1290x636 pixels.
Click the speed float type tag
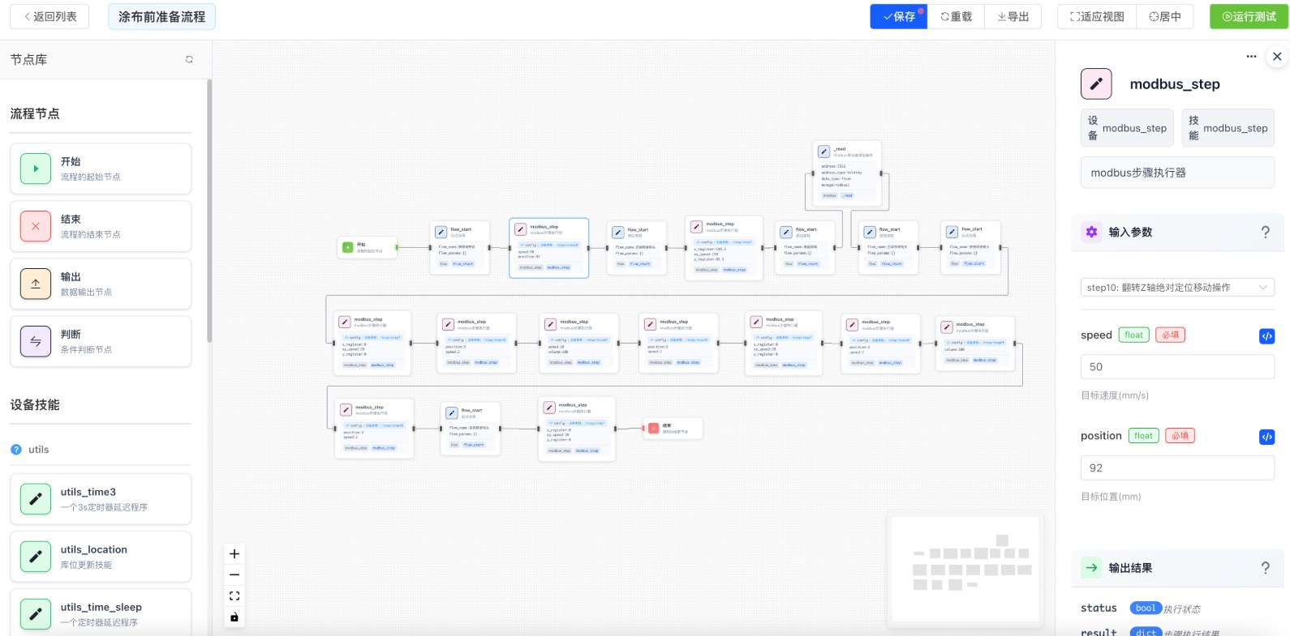tap(1133, 335)
